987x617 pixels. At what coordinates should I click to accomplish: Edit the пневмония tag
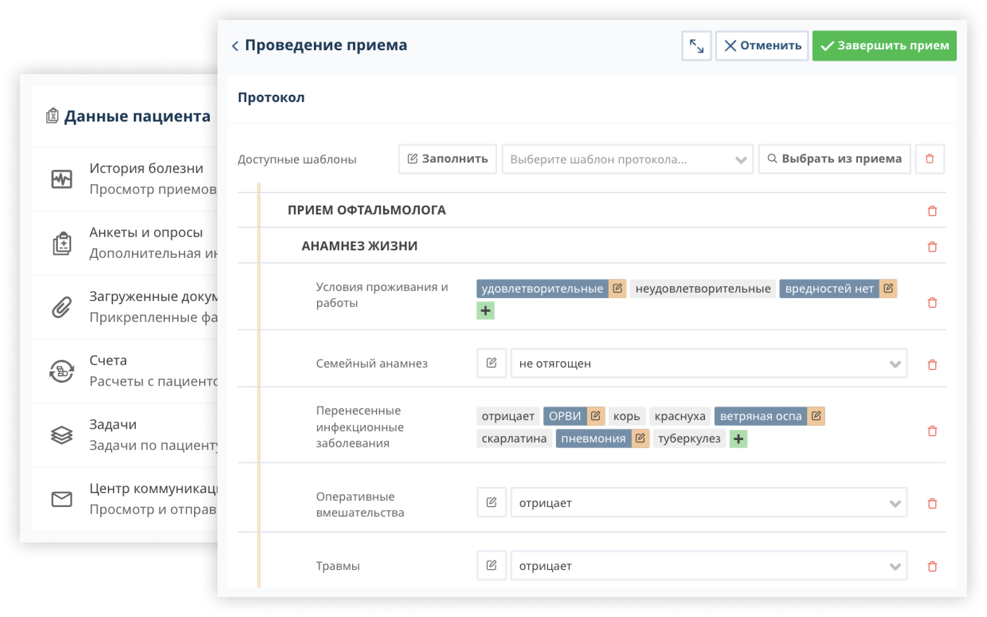(640, 439)
